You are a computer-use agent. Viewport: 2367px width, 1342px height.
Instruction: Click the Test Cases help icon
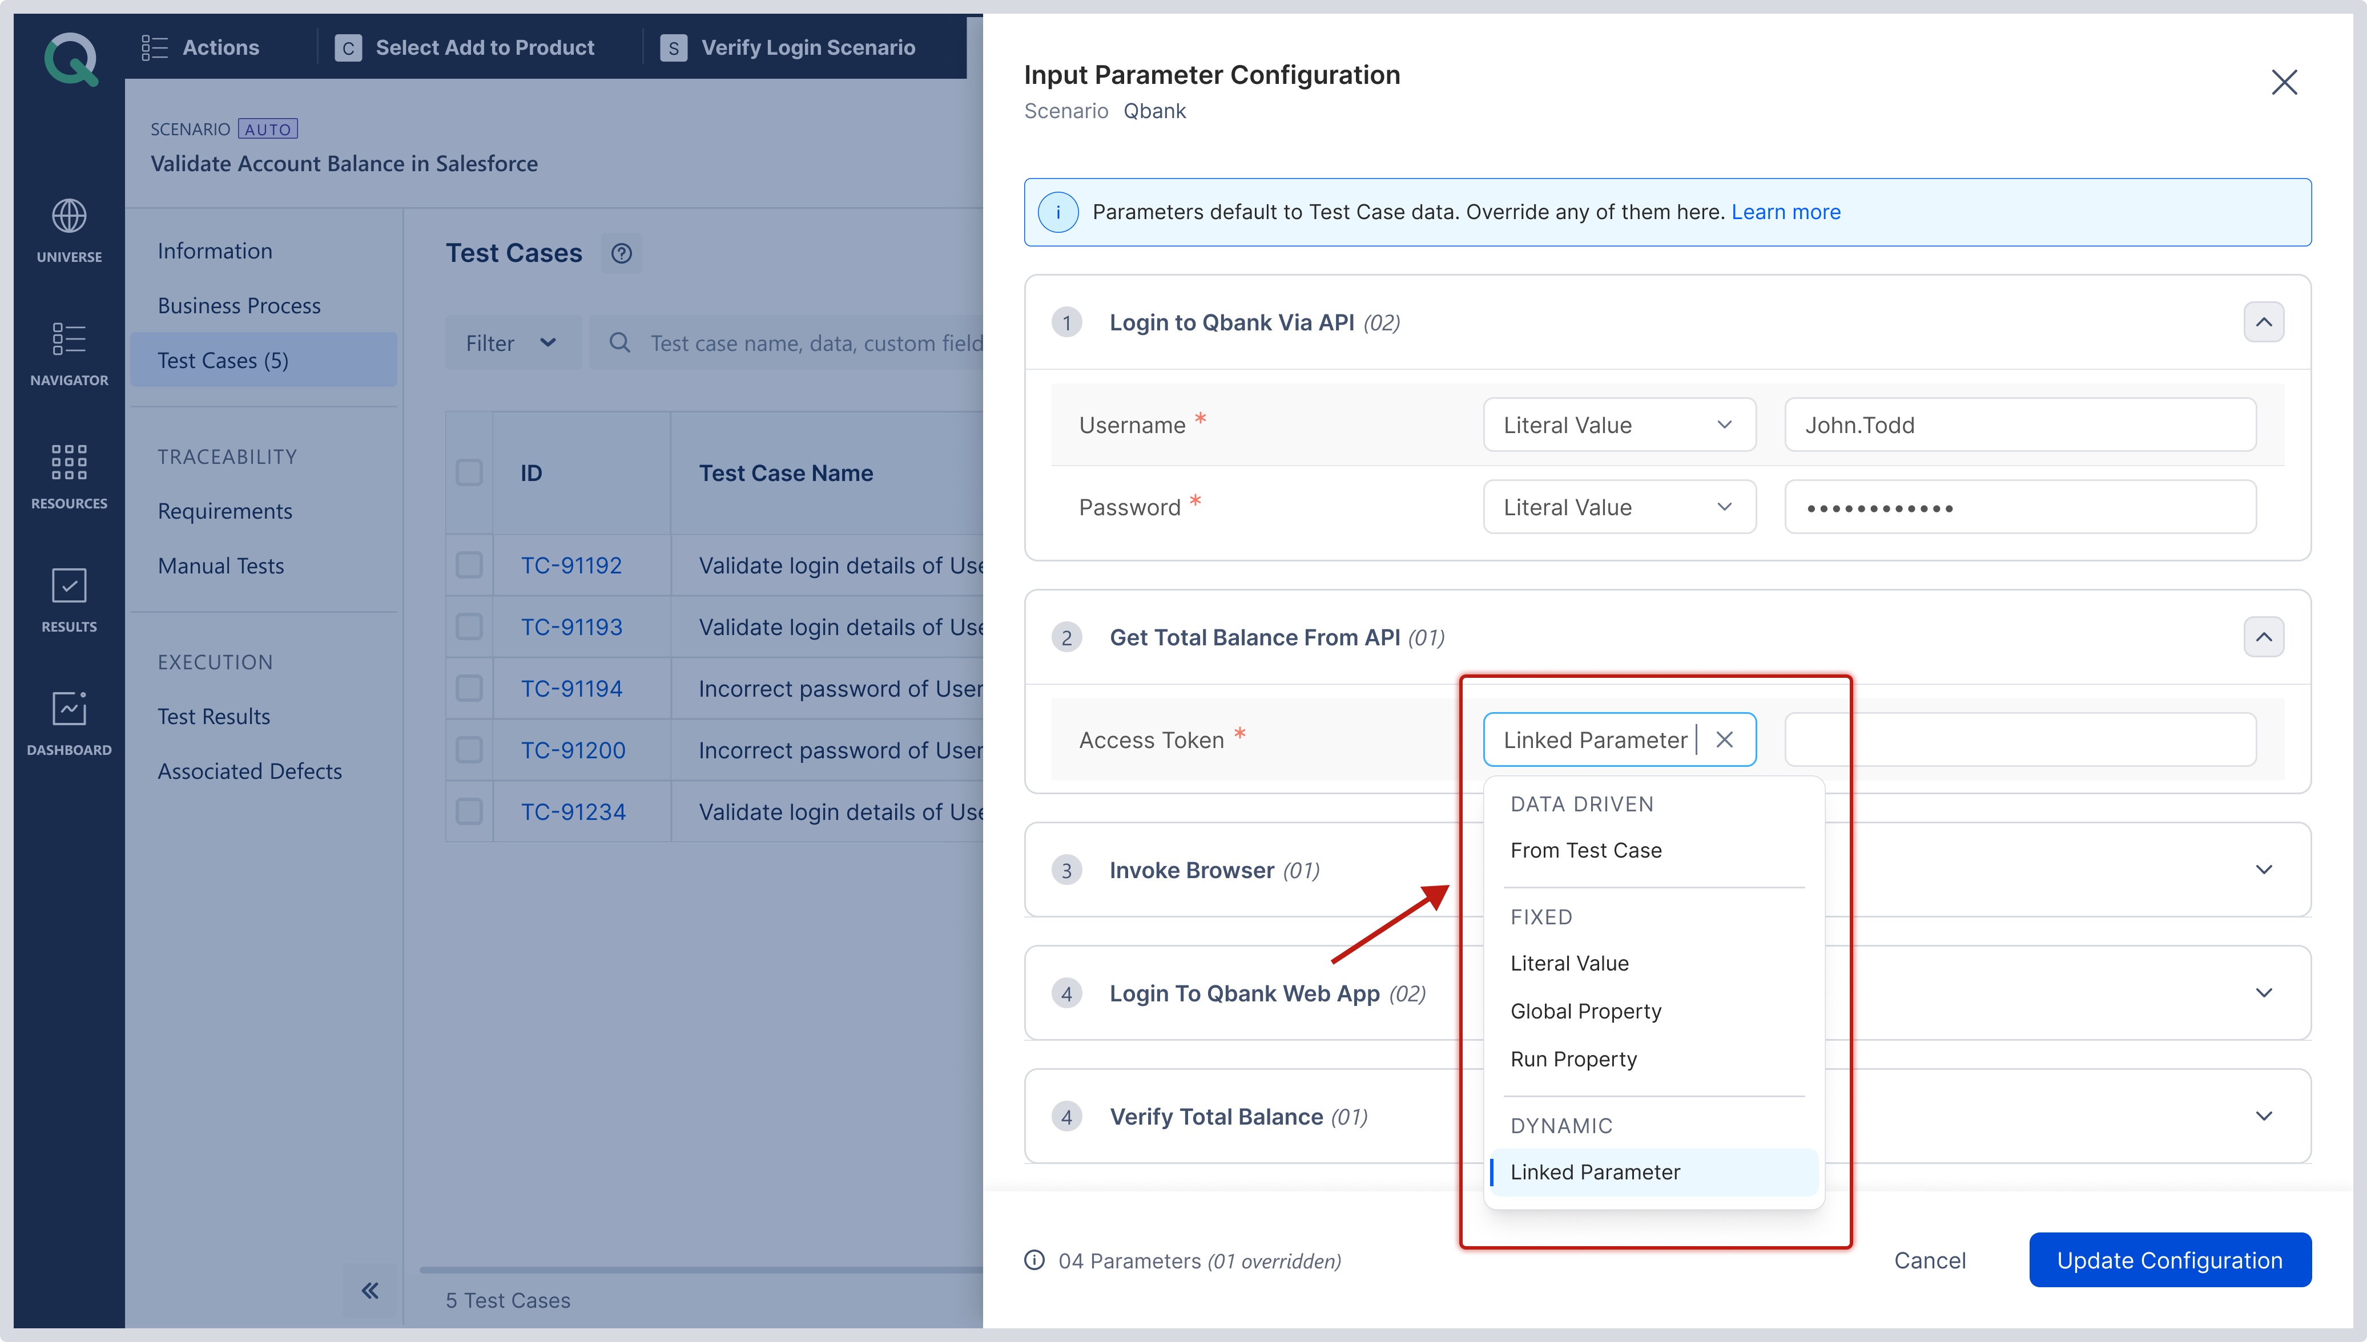622,253
